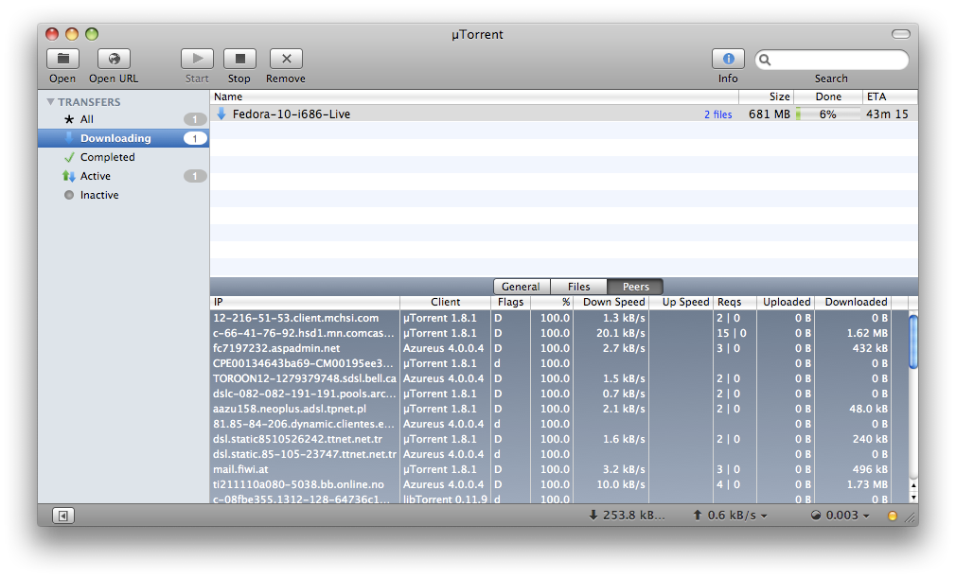The image size is (956, 578).
Task: Sort peers by Uploaded column
Action: [786, 302]
